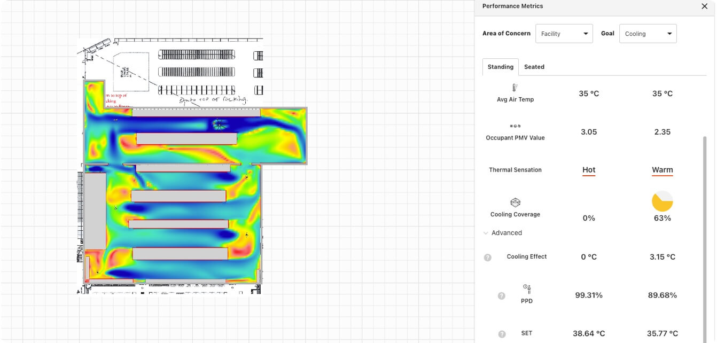This screenshot has width=717, height=343.
Task: Open the Area of Concern dropdown
Action: pyautogui.click(x=564, y=34)
